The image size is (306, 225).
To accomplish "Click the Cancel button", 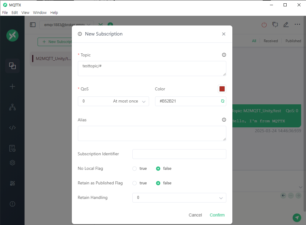I will click(x=195, y=215).
